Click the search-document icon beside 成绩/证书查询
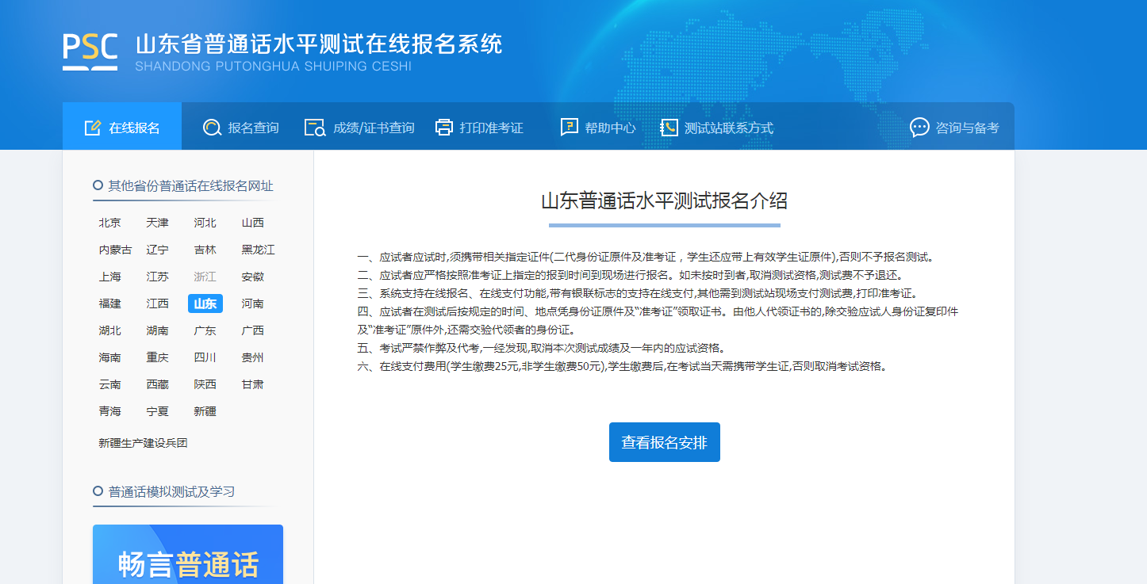This screenshot has height=584, width=1147. click(315, 128)
